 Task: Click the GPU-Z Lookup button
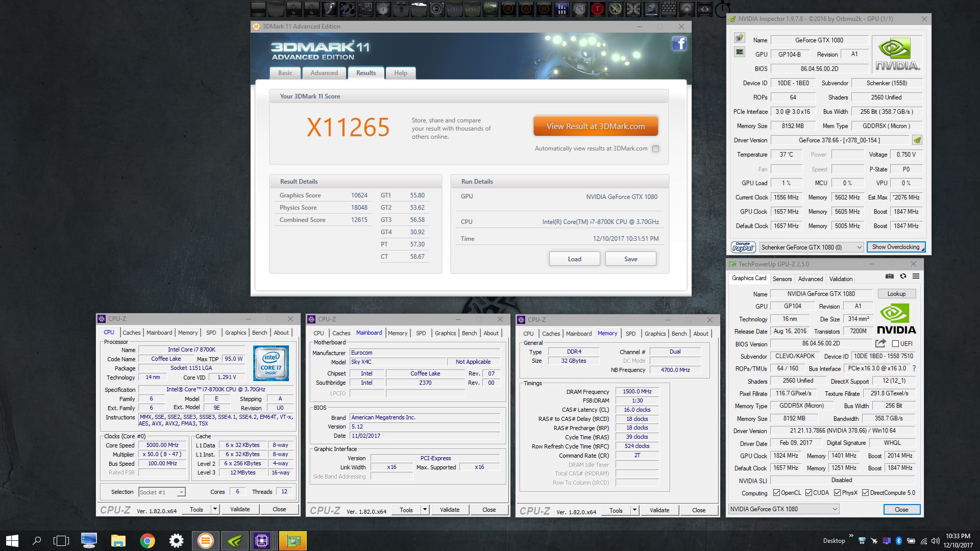(896, 294)
